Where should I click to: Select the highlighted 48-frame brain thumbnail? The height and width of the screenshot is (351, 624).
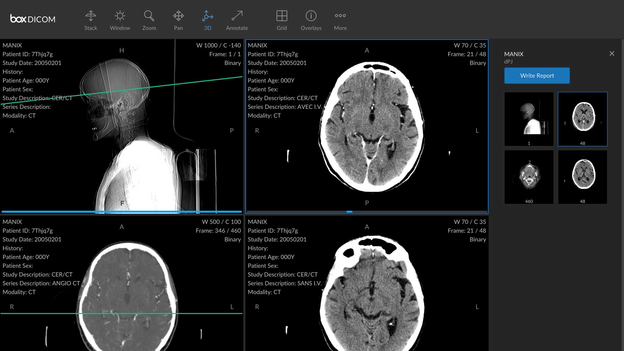(x=582, y=119)
